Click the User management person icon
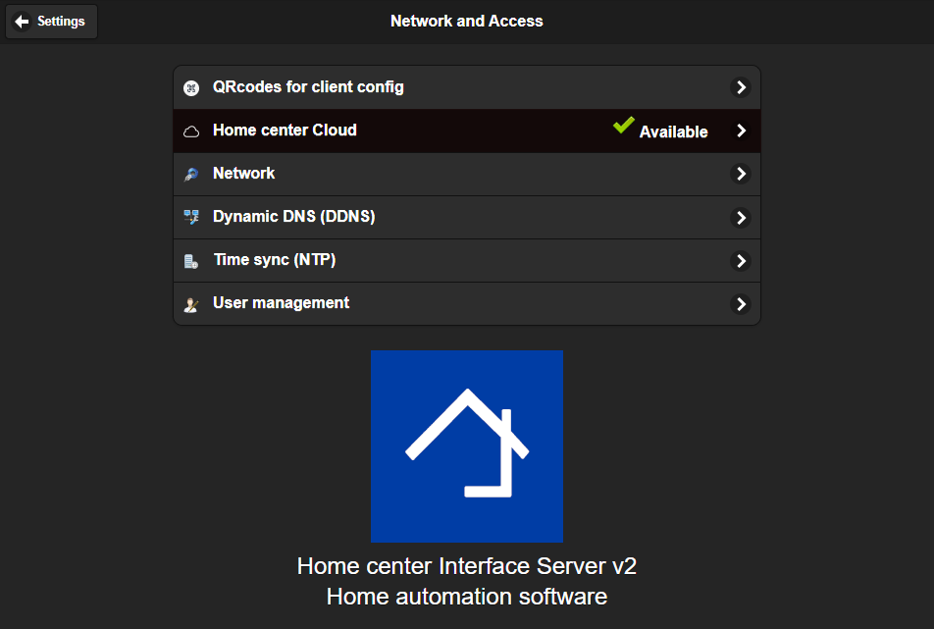 coord(191,304)
